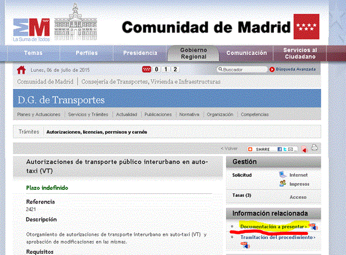Click the Comunidad de Madrid breadcrumb

click(45, 82)
